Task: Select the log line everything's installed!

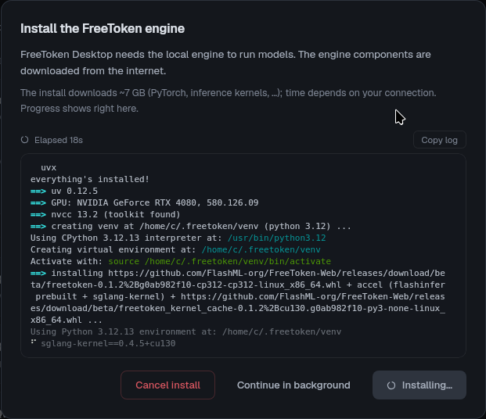Action: (x=90, y=179)
